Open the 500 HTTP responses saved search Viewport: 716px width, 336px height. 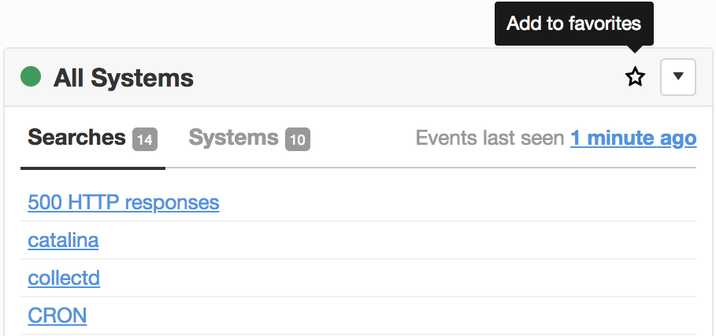coord(124,202)
